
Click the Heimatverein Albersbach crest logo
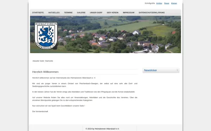(x=46, y=36)
